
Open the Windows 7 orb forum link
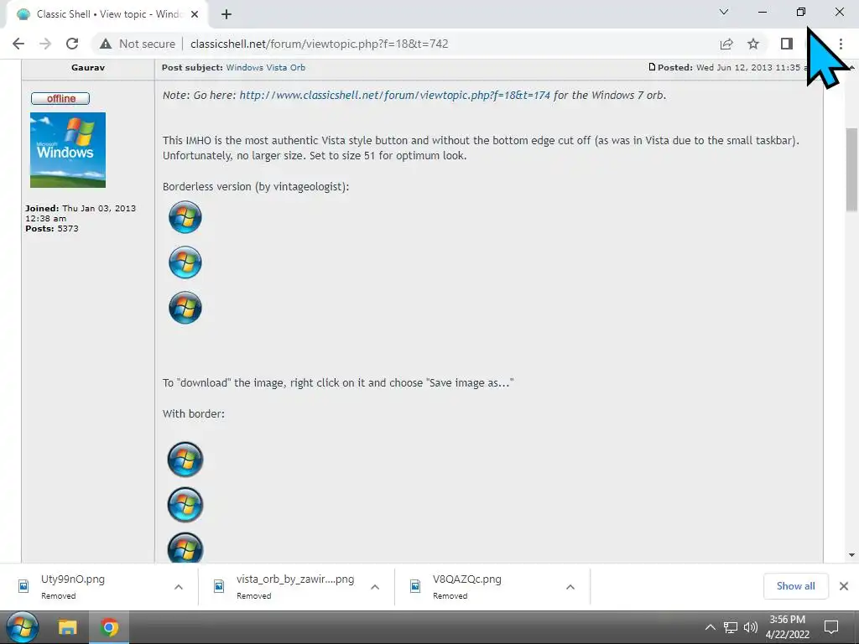tap(394, 96)
